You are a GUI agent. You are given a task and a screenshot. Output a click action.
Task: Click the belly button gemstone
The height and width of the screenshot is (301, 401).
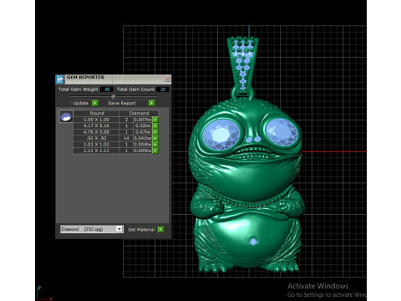coord(253,242)
